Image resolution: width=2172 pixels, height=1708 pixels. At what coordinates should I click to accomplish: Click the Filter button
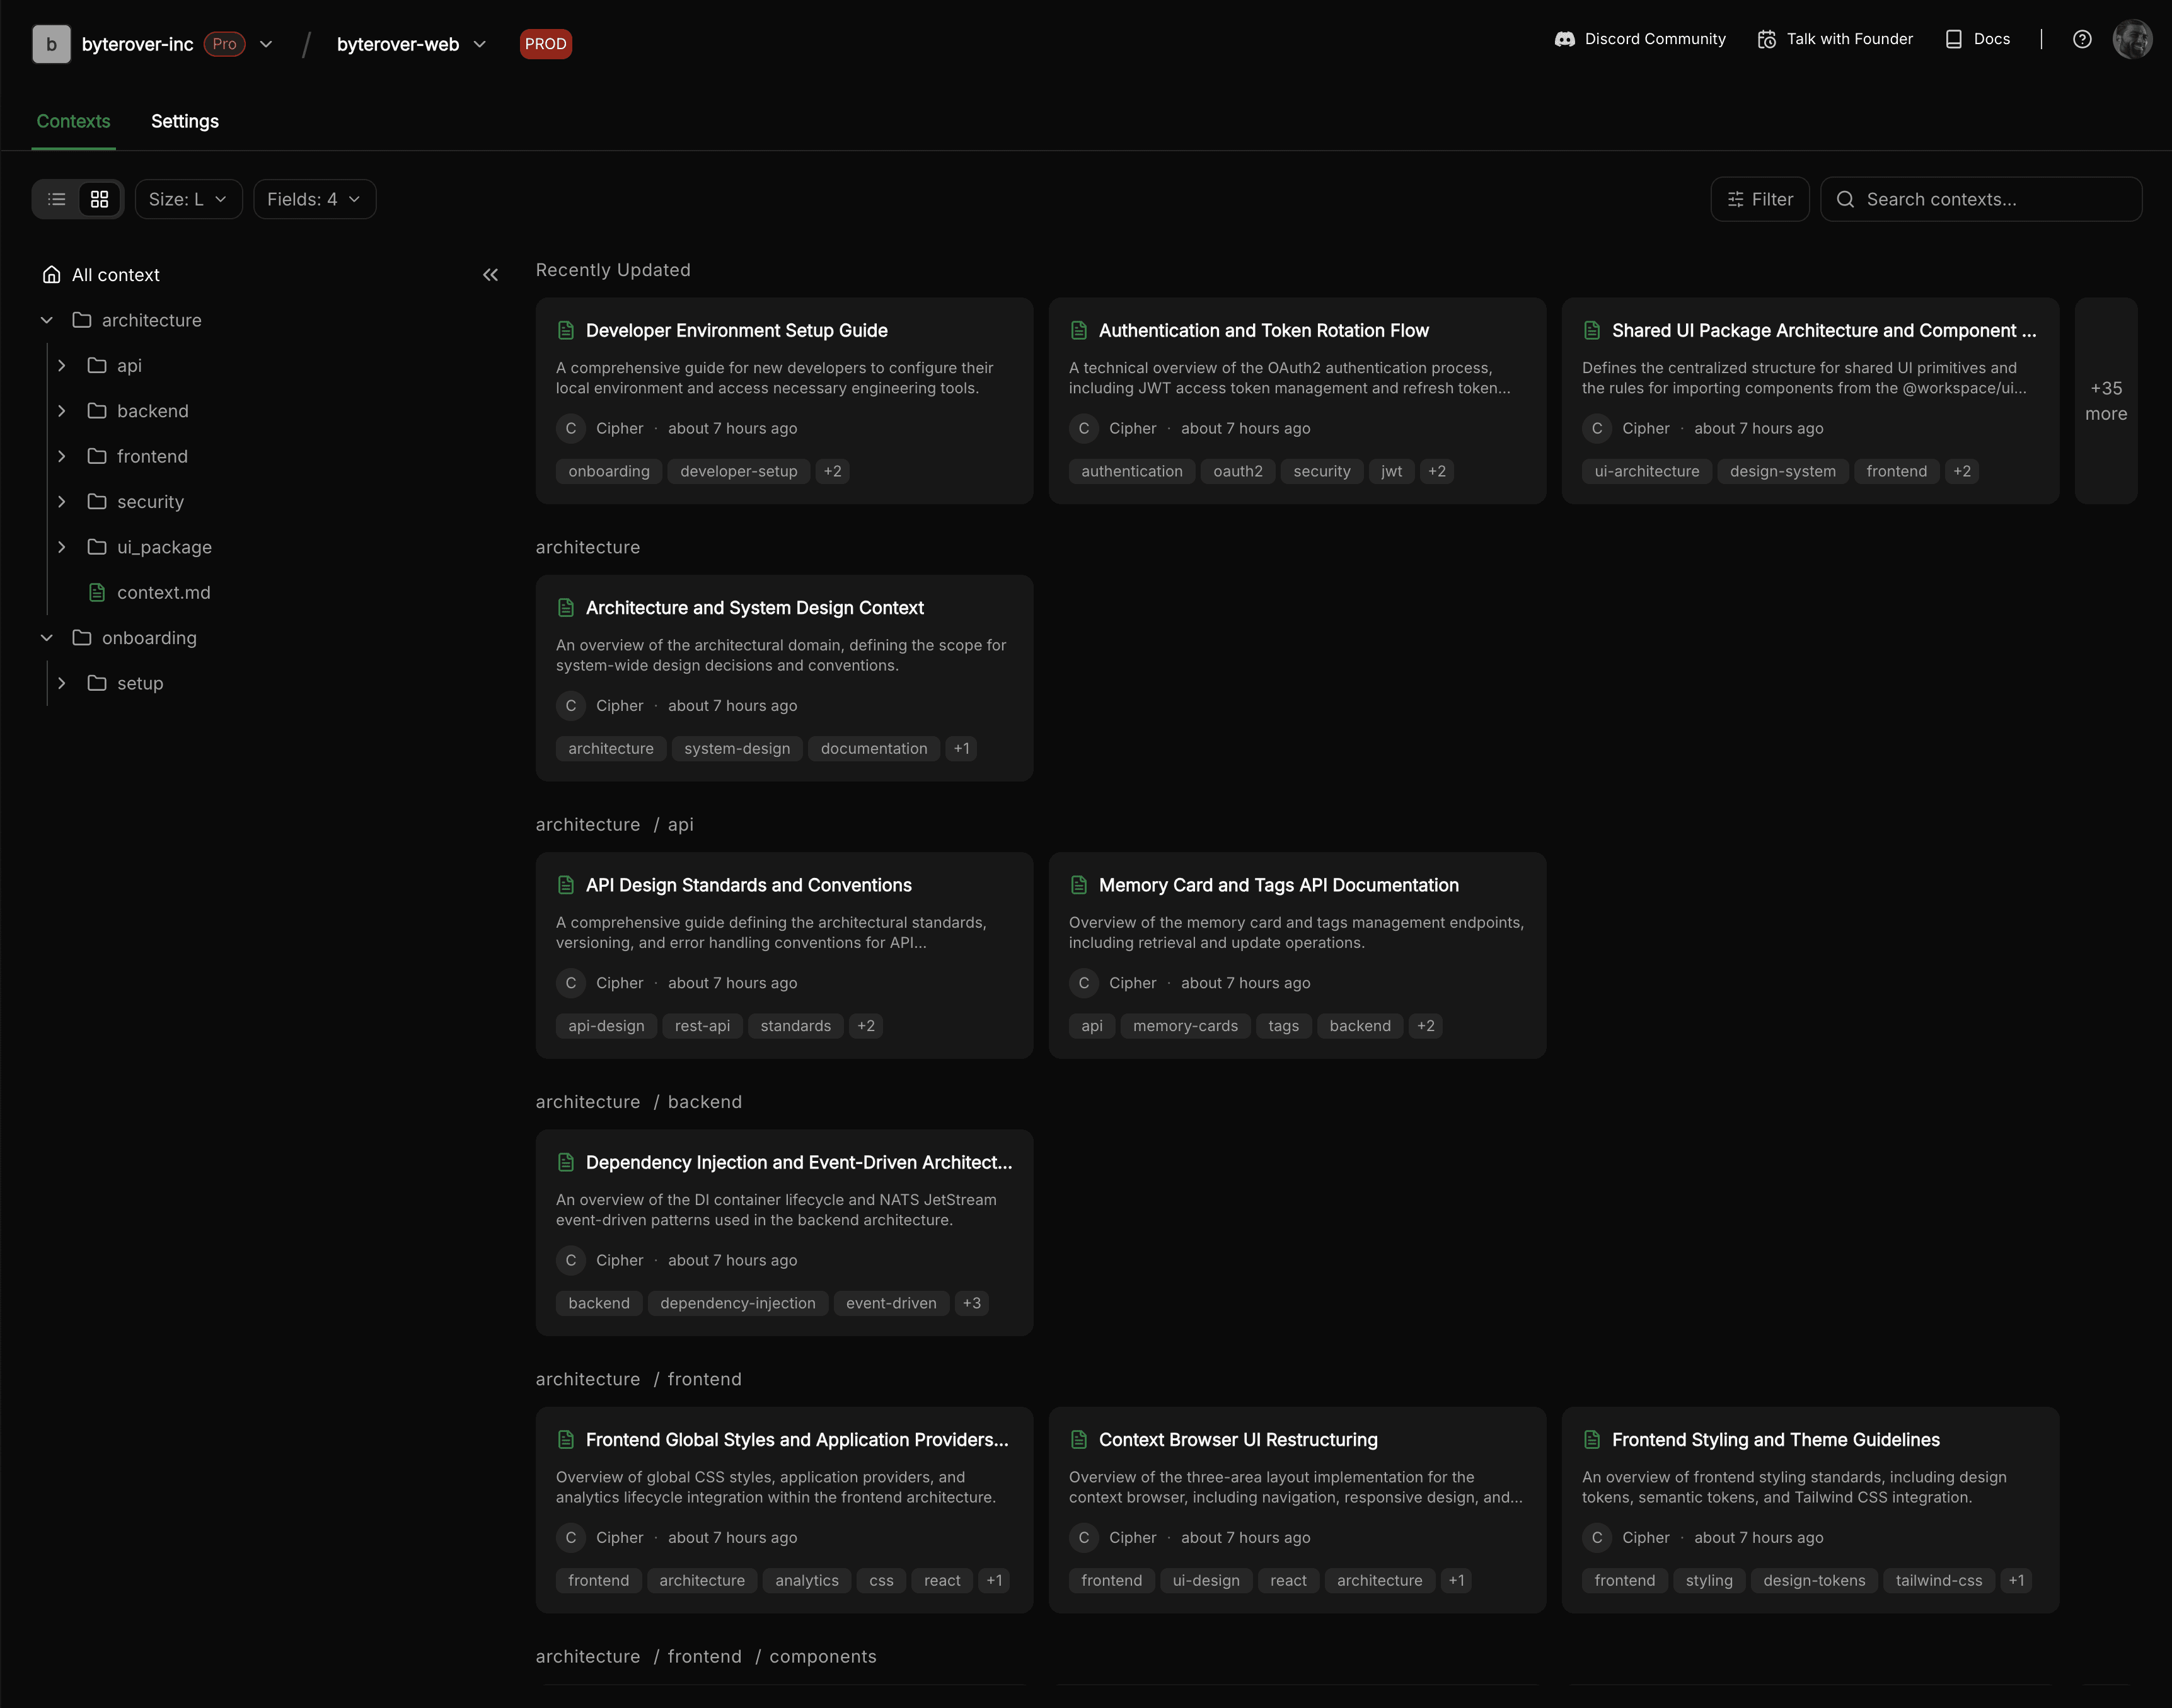click(1759, 199)
